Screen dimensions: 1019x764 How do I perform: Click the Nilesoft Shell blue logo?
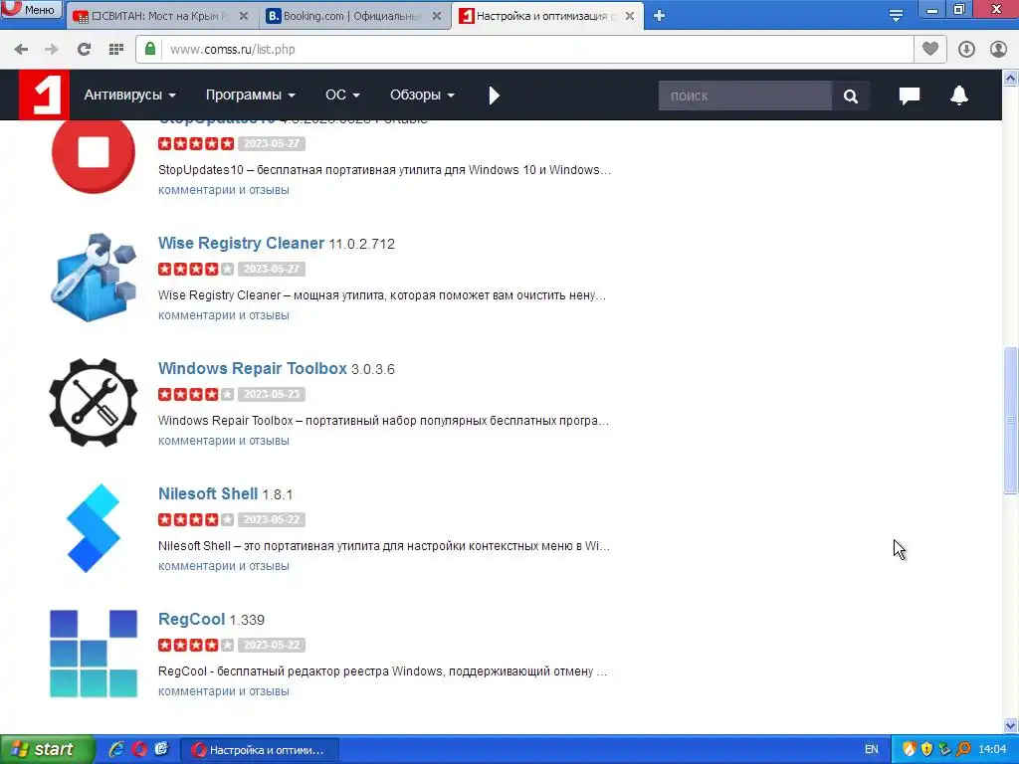pyautogui.click(x=94, y=528)
